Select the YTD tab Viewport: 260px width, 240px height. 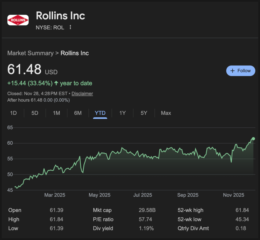(100, 113)
